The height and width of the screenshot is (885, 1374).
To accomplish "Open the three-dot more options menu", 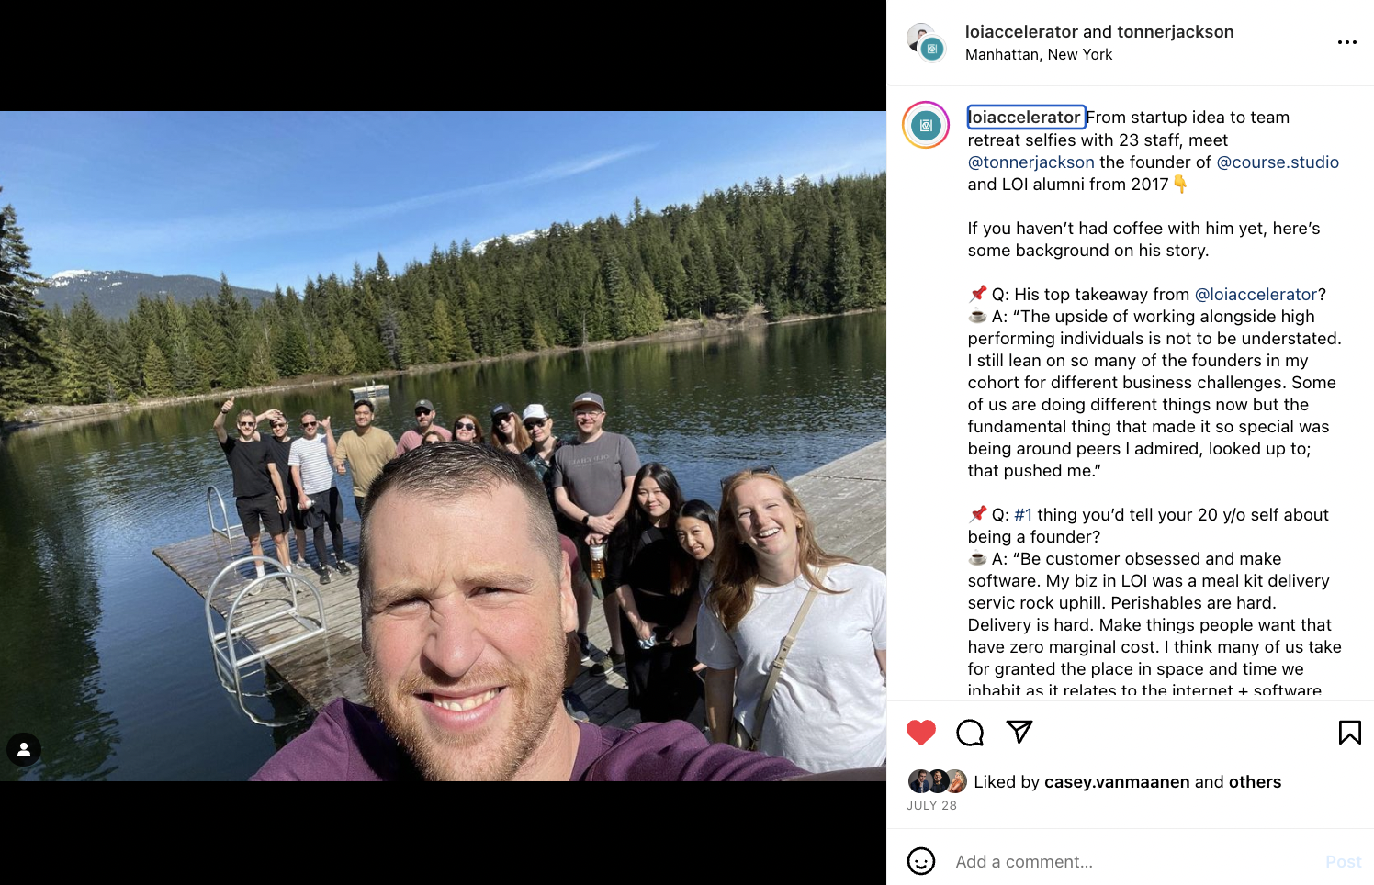I will point(1346,42).
